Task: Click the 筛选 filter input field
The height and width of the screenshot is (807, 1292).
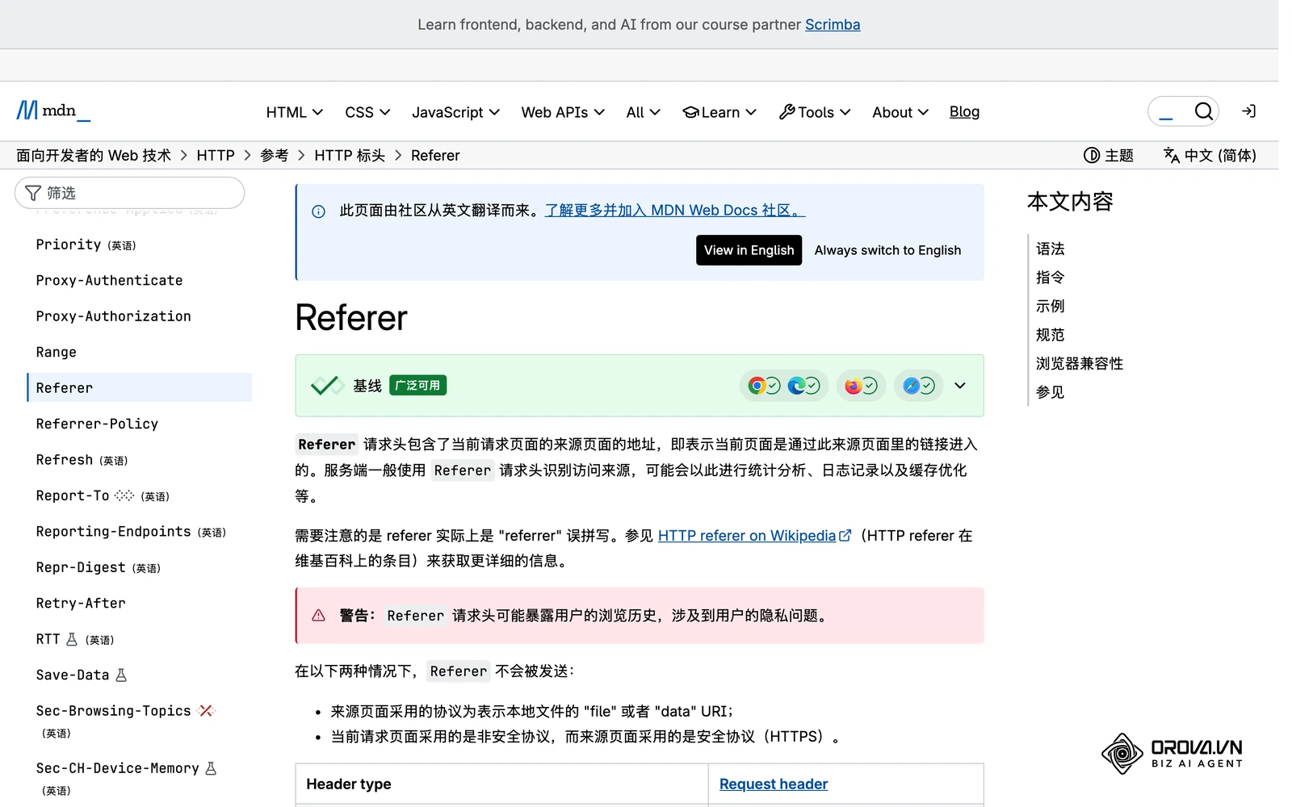Action: [129, 193]
